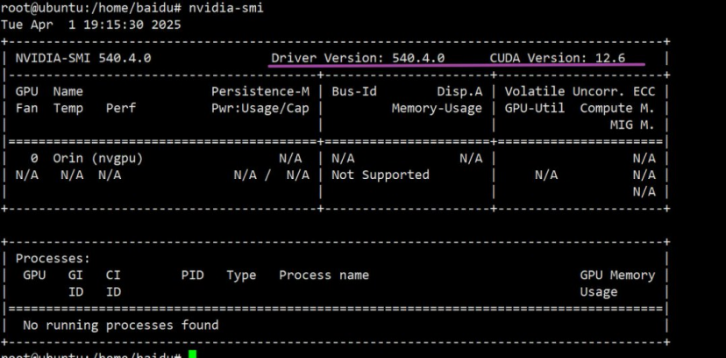Select the No running processes found message

pyautogui.click(x=121, y=326)
